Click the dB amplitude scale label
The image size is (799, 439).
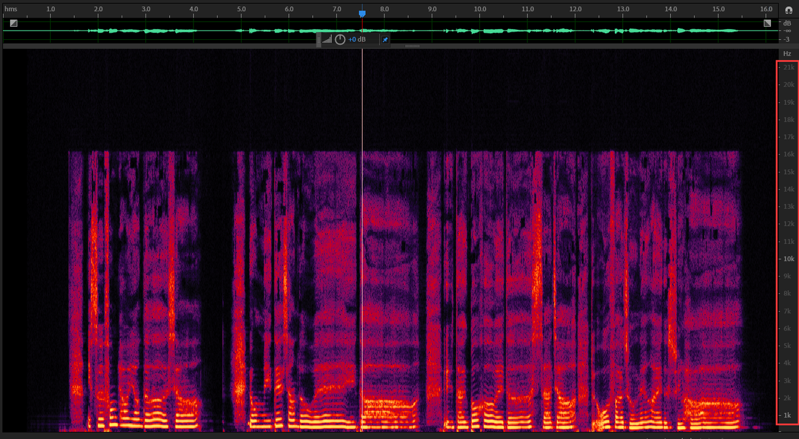click(787, 23)
